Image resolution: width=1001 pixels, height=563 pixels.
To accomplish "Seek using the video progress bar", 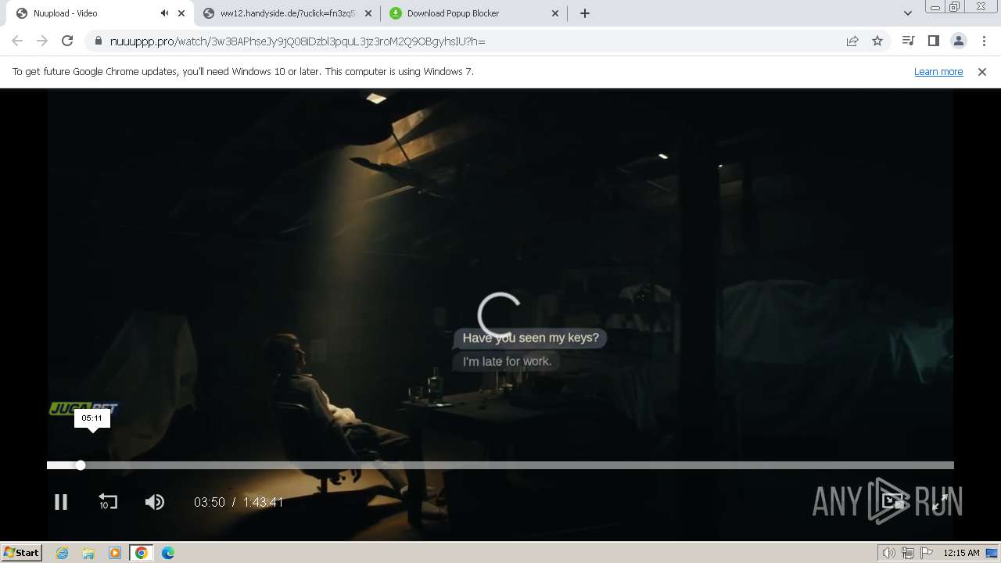I will click(x=500, y=465).
